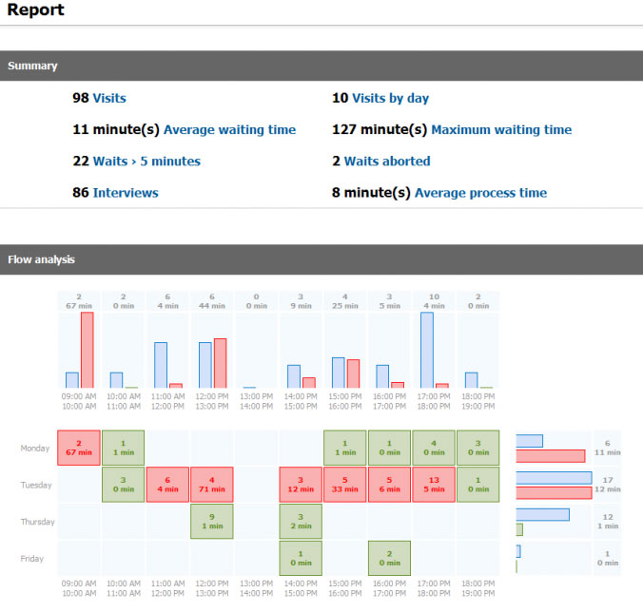Select the Average process time link
643x612 pixels.
480,193
